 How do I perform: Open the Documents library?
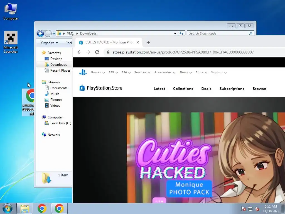tap(59, 88)
